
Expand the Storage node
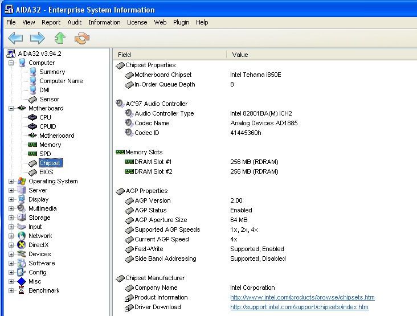[x=11, y=217]
